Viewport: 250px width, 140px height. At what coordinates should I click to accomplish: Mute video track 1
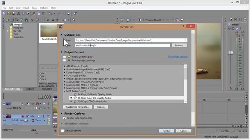pyautogui.click(x=44, y=104)
